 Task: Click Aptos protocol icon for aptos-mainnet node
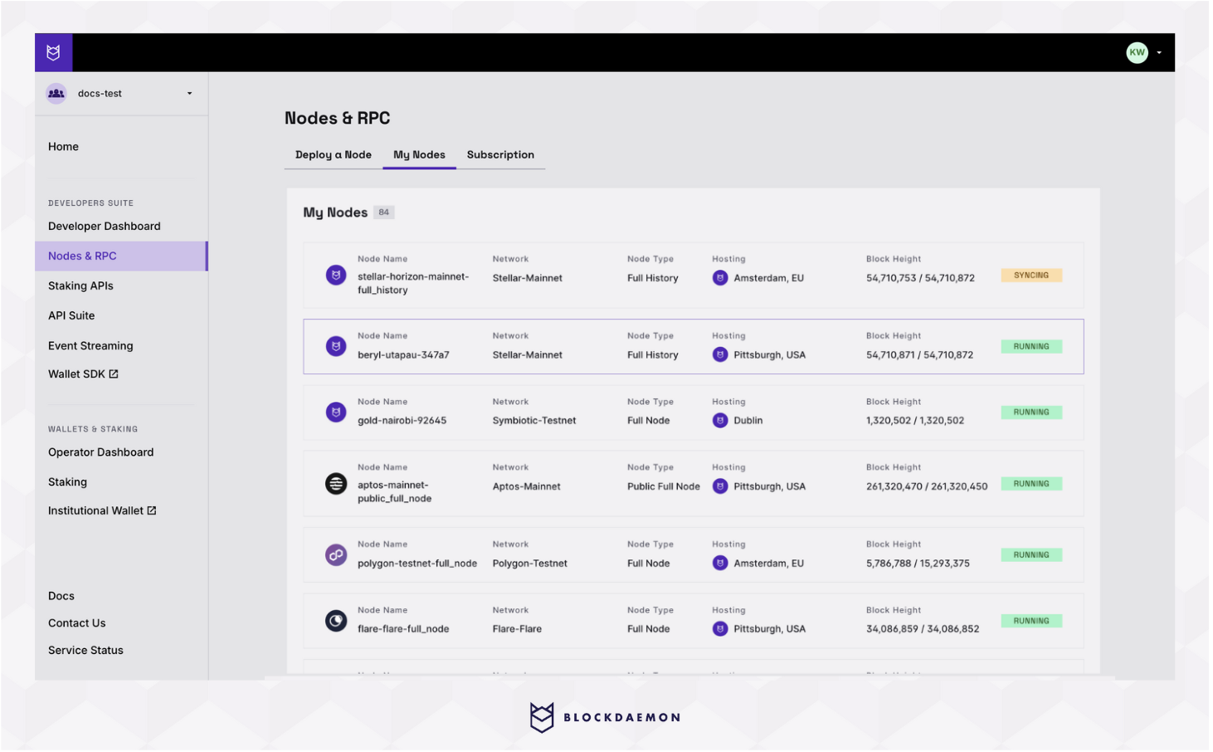pyautogui.click(x=336, y=483)
